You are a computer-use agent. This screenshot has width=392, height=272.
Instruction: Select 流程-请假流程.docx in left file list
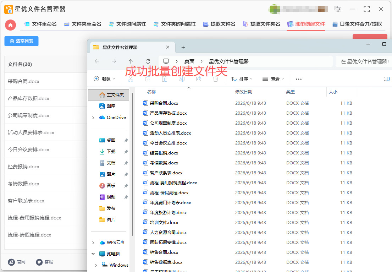click(x=46, y=235)
